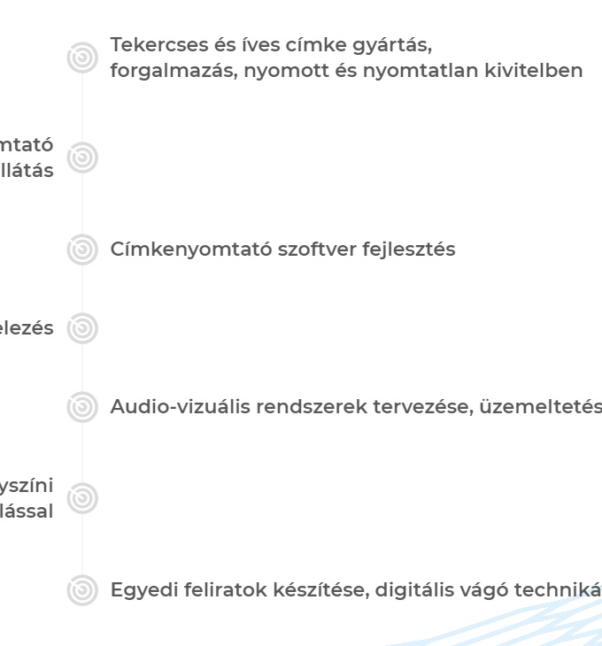The image size is (602, 646).
Task: Select spiral icon beside Egyedi feliratok készítése
Action: pyautogui.click(x=82, y=590)
